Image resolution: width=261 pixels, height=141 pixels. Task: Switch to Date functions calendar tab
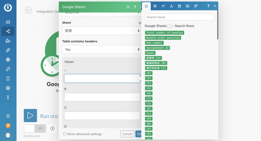(179, 6)
